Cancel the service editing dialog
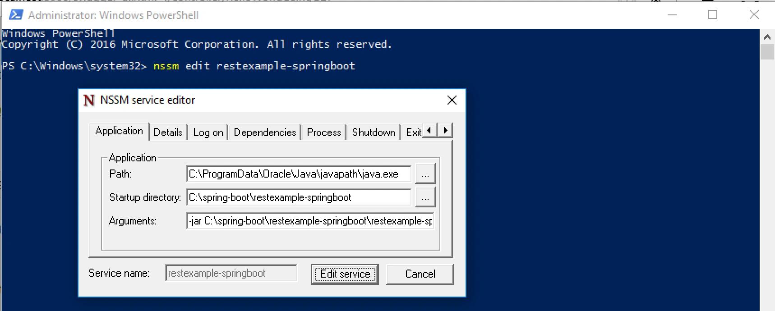775x311 pixels. pyautogui.click(x=420, y=274)
